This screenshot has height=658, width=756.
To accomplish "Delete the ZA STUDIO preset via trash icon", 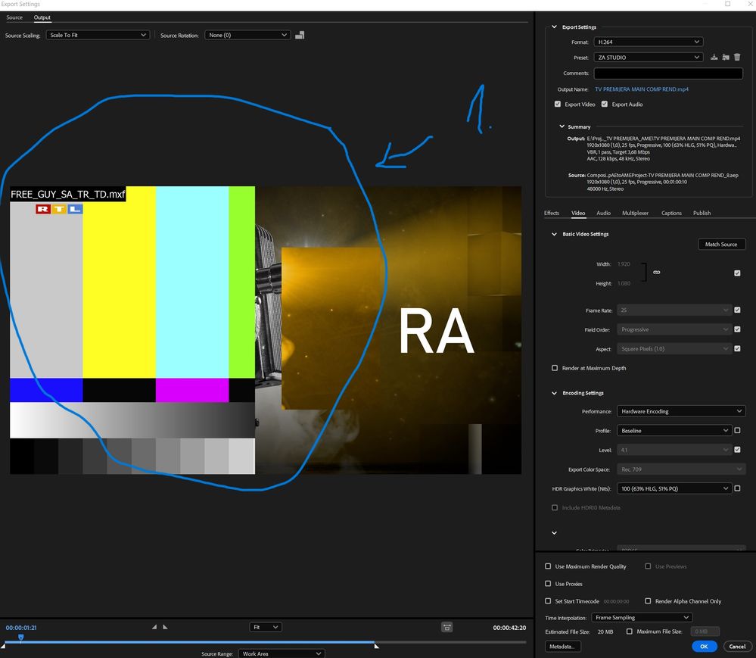I will tap(737, 58).
